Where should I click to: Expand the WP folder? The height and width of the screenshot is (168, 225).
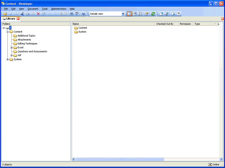coord(12,55)
